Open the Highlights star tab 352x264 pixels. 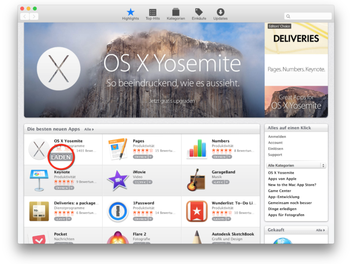130,14
